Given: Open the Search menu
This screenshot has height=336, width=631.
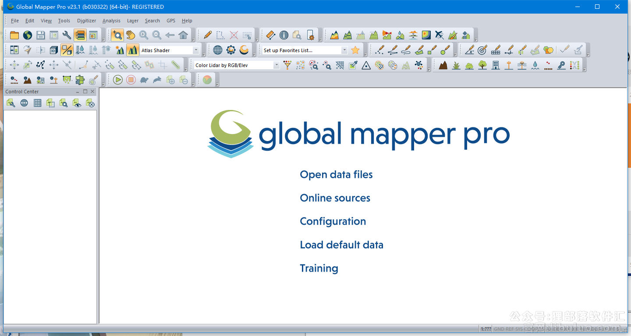Looking at the screenshot, I should click(x=152, y=21).
